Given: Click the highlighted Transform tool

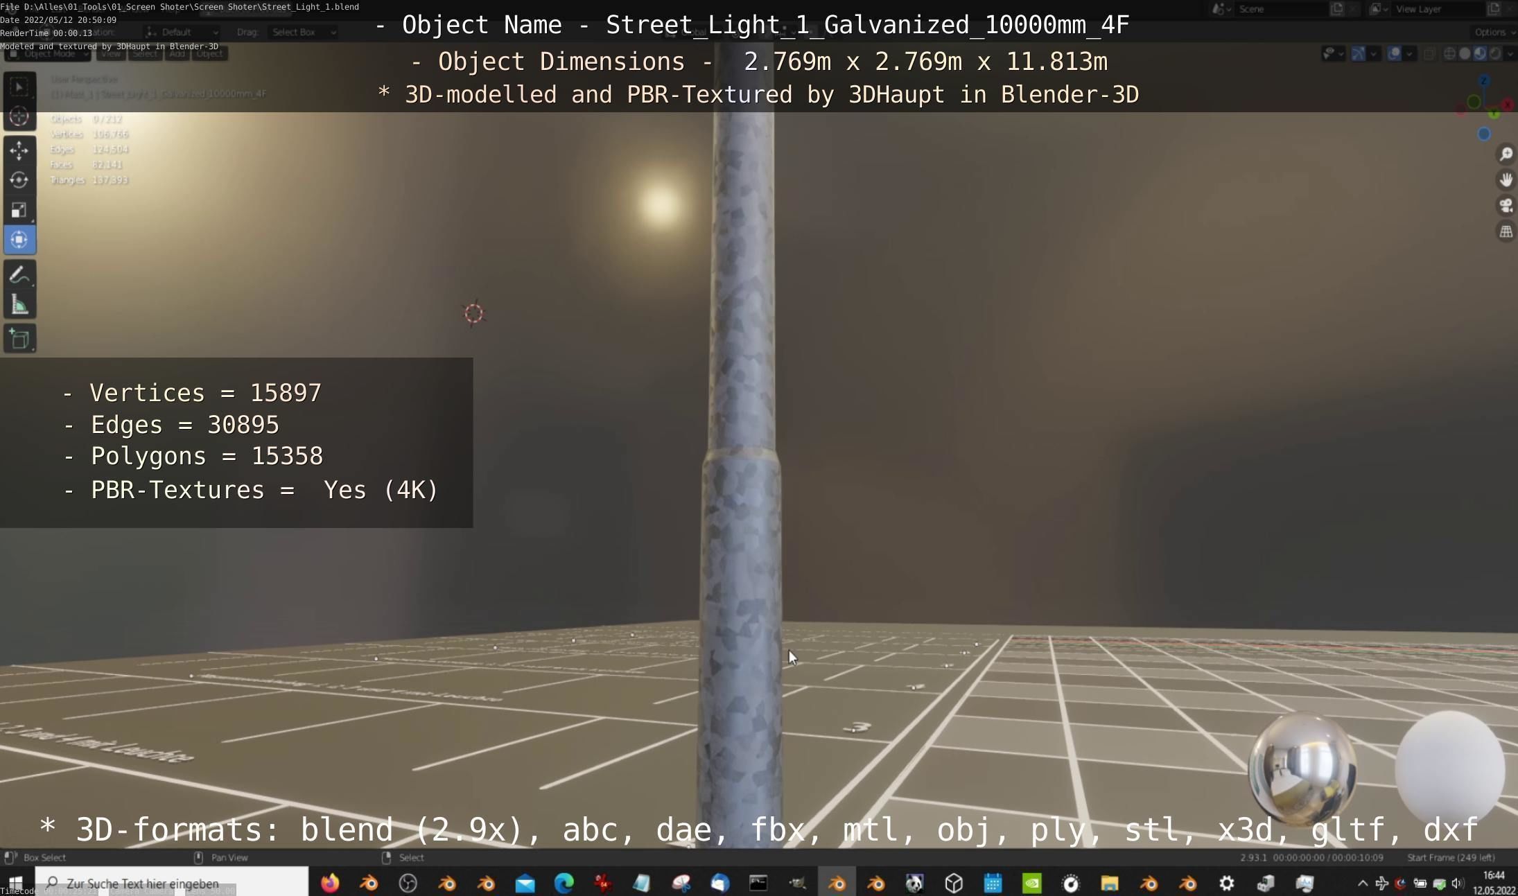Looking at the screenshot, I should pyautogui.click(x=19, y=240).
